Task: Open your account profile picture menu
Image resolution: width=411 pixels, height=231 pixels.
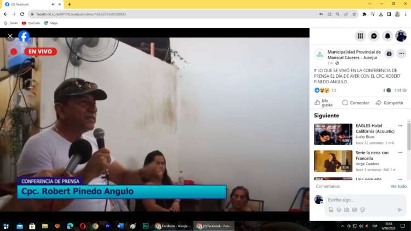Action: [x=401, y=36]
